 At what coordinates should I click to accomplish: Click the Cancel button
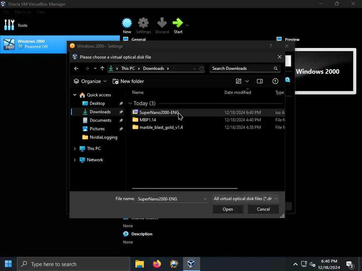tap(263, 209)
